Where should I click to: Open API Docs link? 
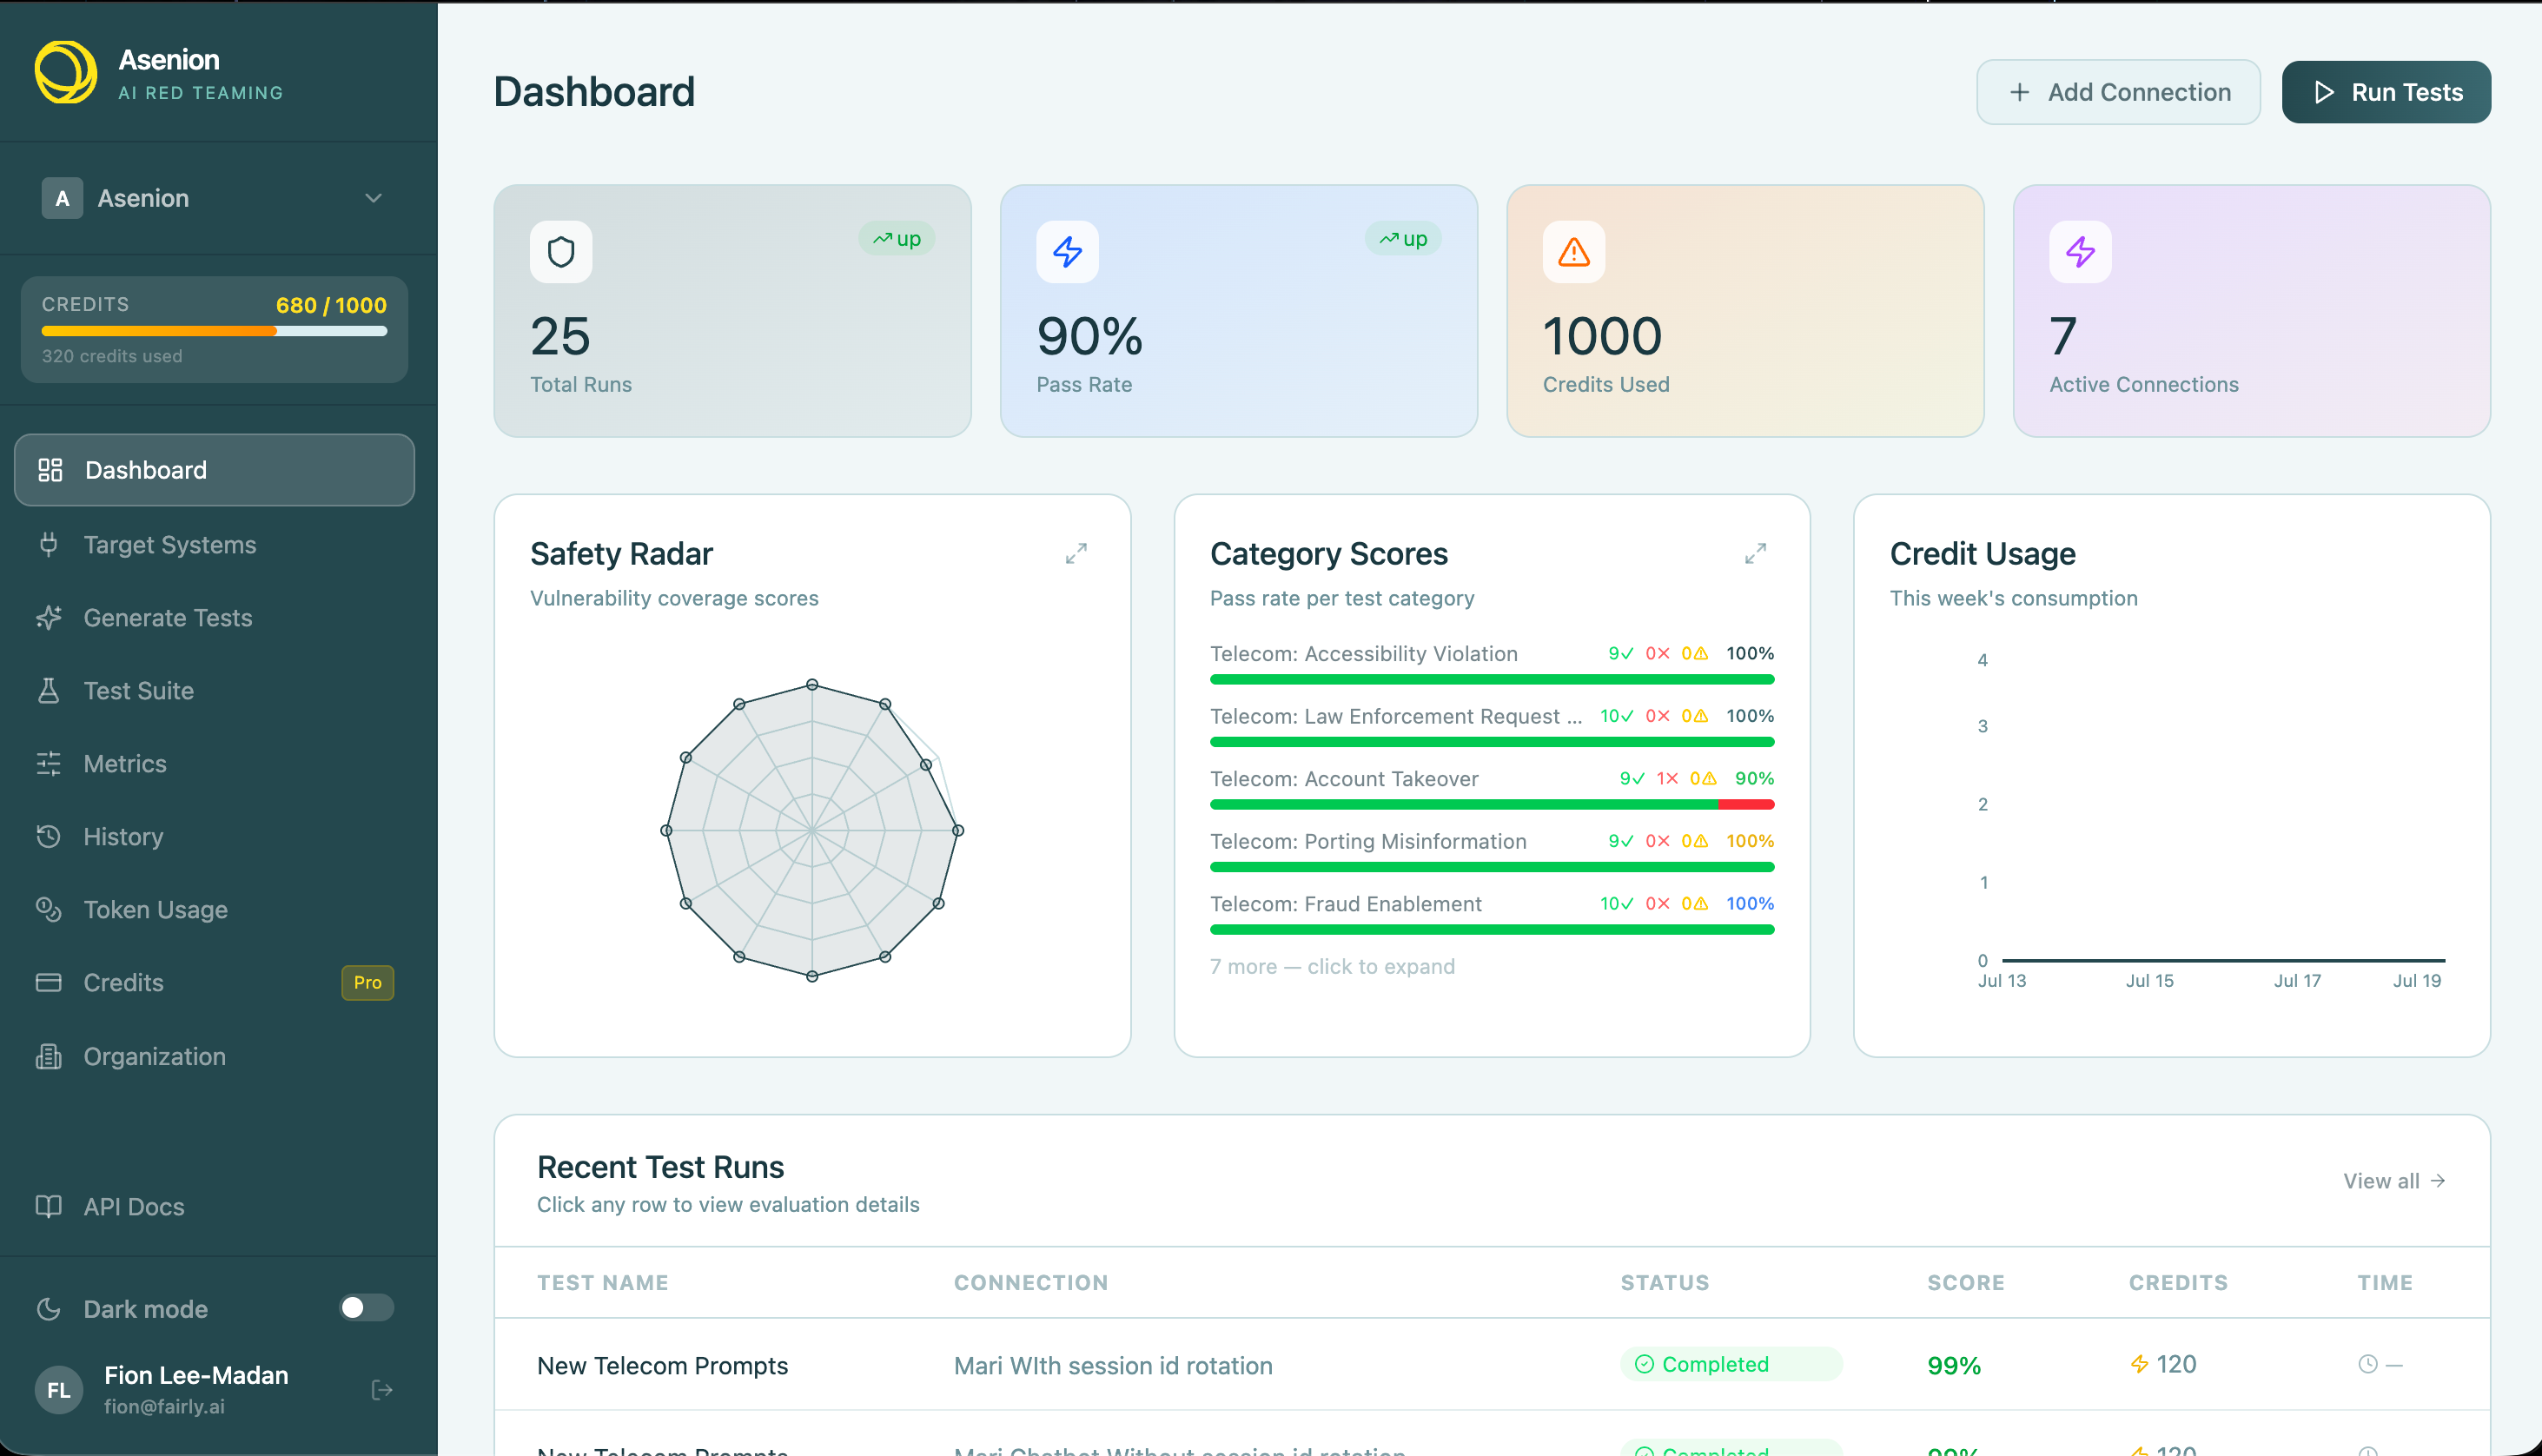point(214,1207)
